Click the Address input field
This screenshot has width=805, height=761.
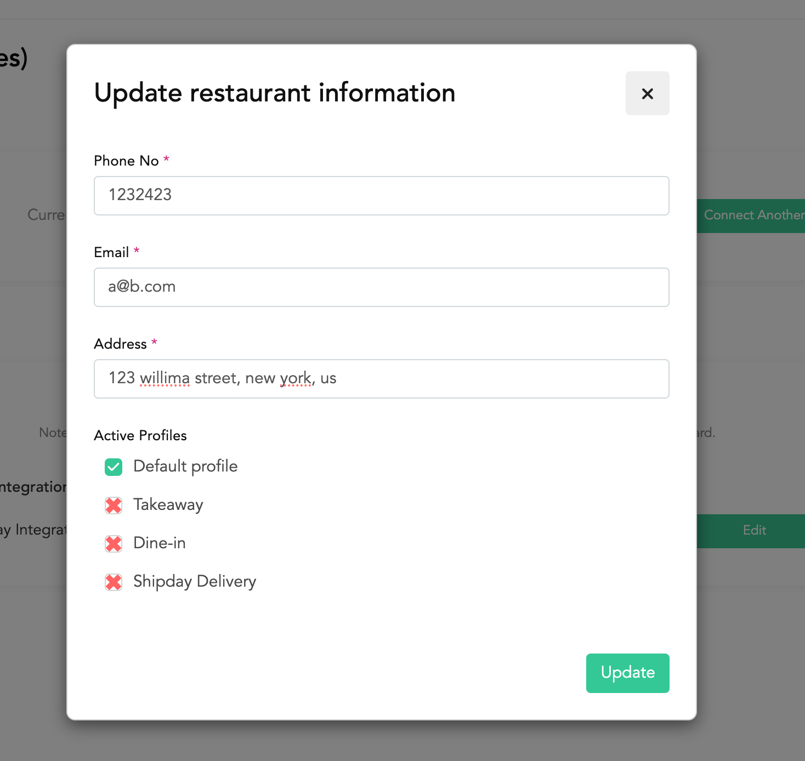coord(382,379)
